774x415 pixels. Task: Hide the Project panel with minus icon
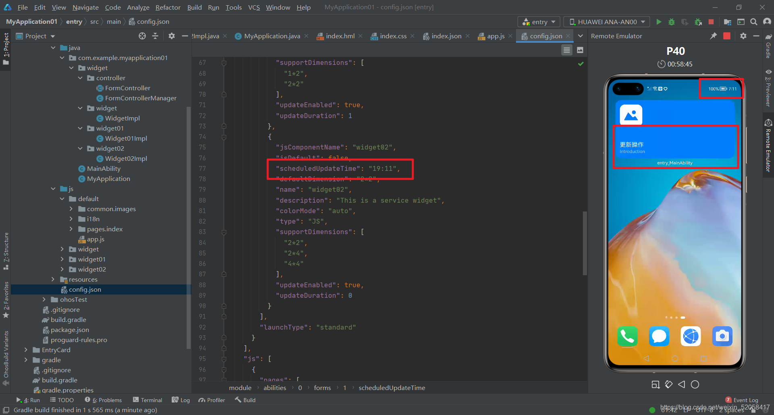(x=185, y=36)
